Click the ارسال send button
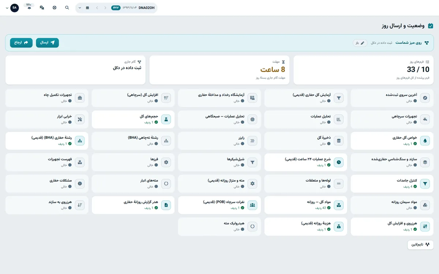Image resolution: width=439 pixels, height=274 pixels. coord(47,43)
